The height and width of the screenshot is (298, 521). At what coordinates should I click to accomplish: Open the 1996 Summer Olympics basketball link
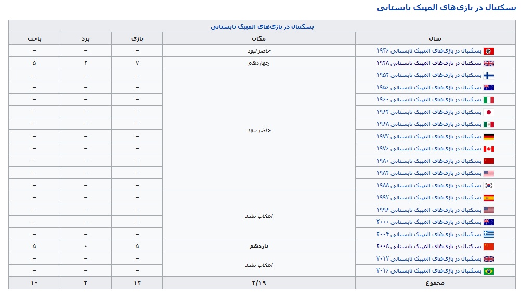429,210
